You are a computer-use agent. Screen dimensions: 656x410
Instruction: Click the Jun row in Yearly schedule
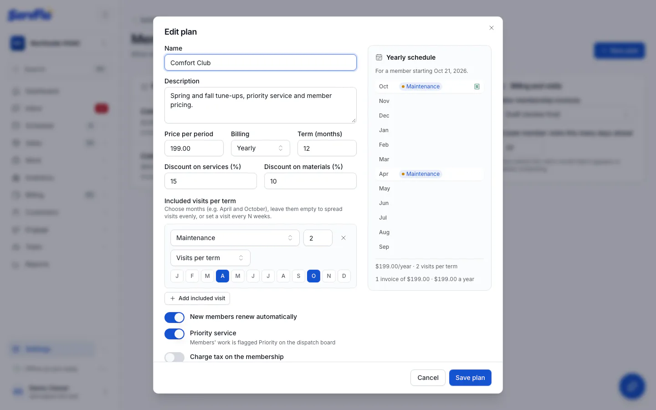430,203
